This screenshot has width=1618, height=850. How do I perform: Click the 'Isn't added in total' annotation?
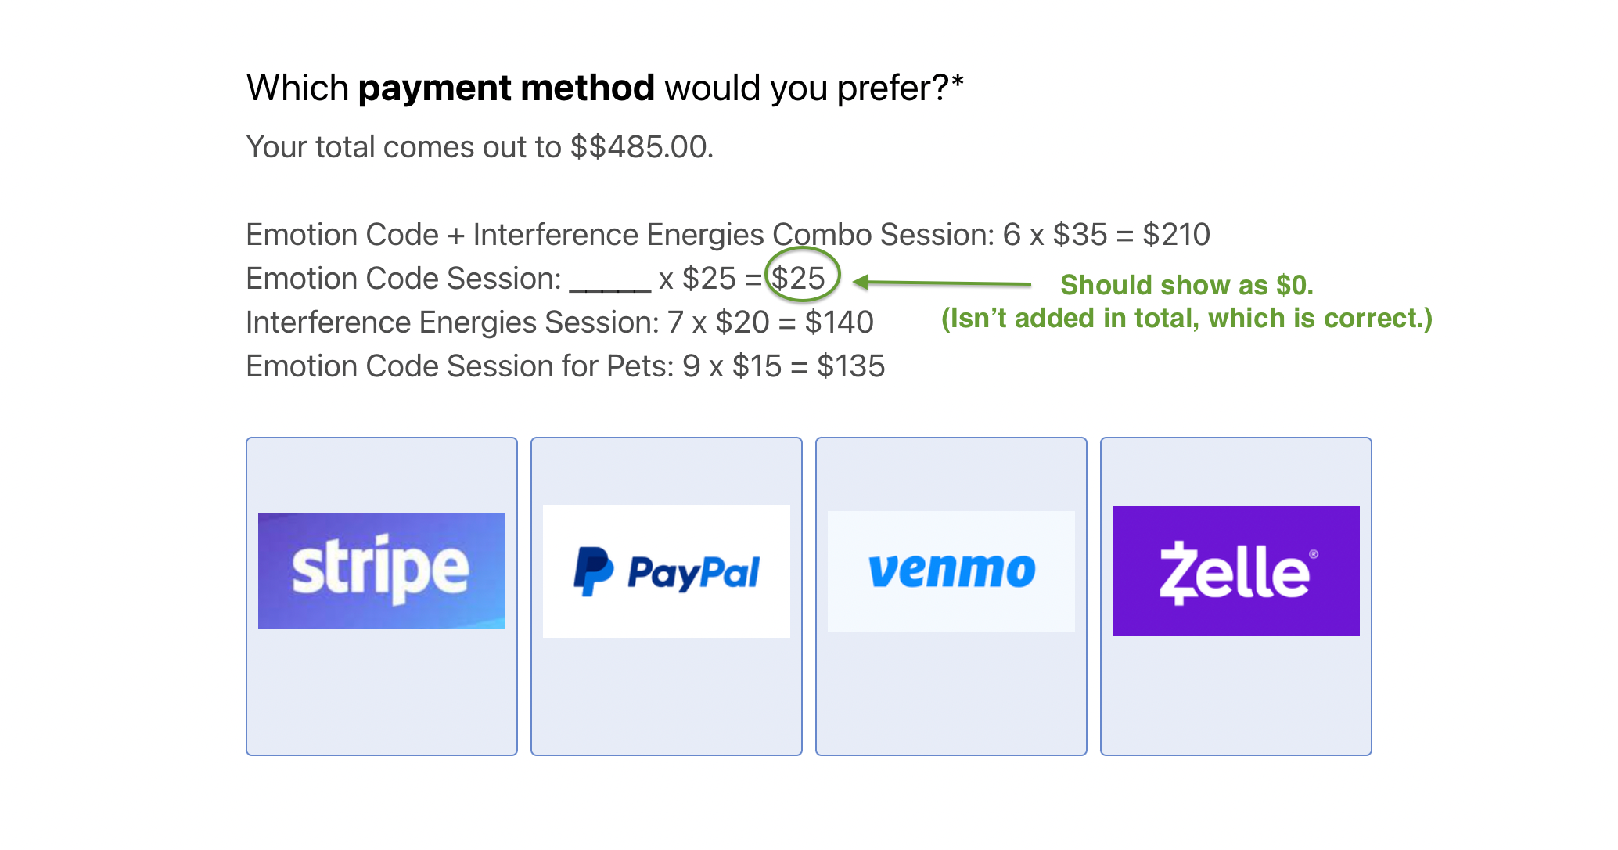click(x=1187, y=319)
